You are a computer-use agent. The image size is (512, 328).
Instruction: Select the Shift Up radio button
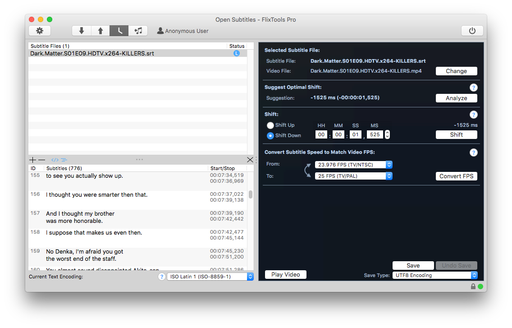point(270,125)
